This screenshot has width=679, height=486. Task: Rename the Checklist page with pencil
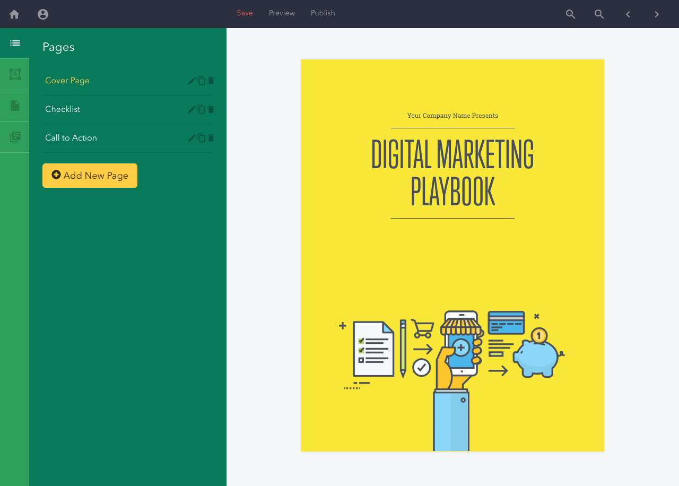(x=192, y=109)
